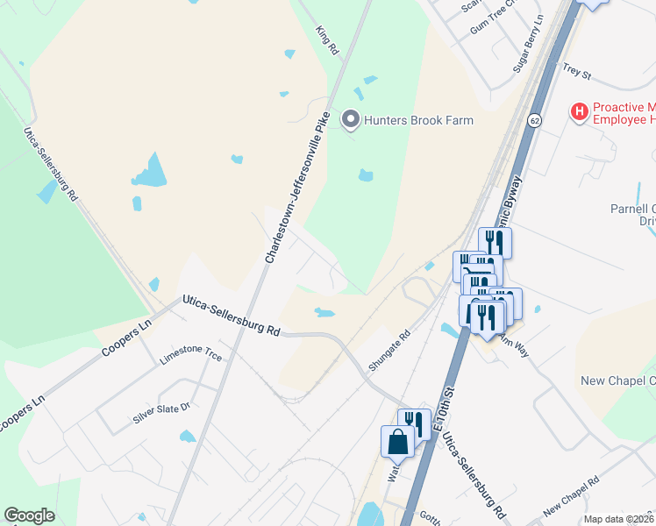Click the Map data ©2026 attribution
Image resolution: width=656 pixels, height=526 pixels.
coord(619,519)
